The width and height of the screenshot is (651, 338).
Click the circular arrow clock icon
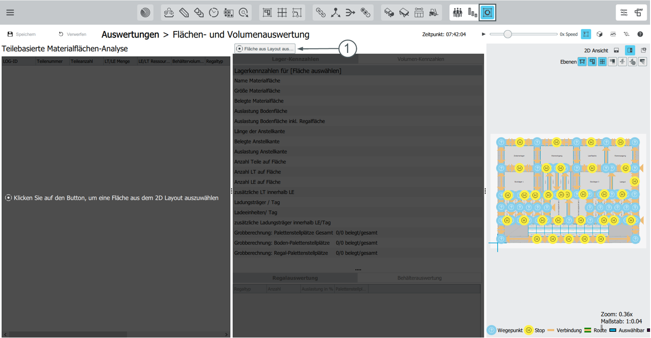[244, 13]
